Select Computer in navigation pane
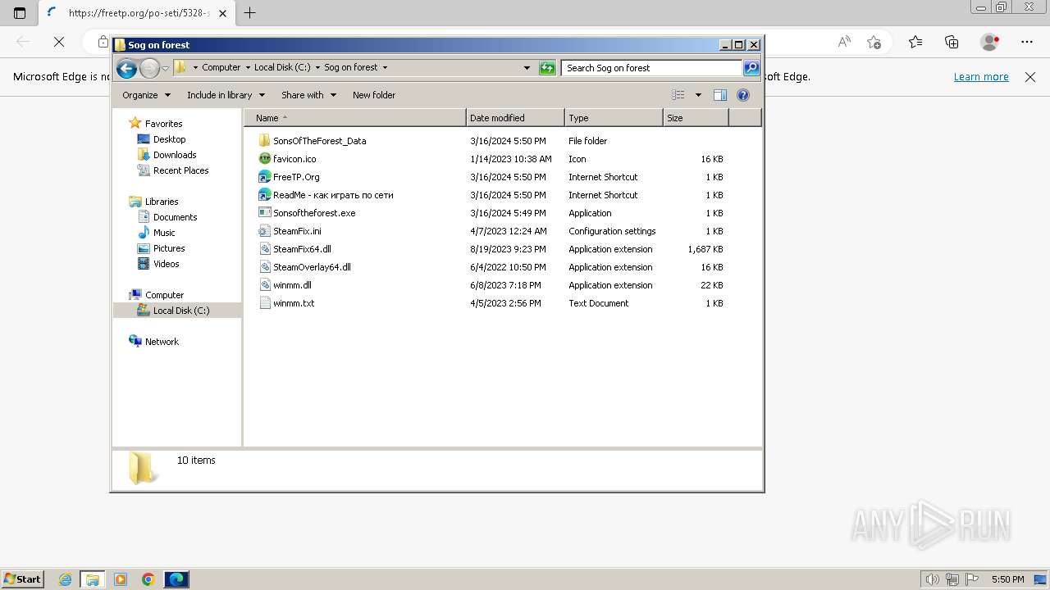Screen dimensions: 1050x590 click(x=164, y=295)
